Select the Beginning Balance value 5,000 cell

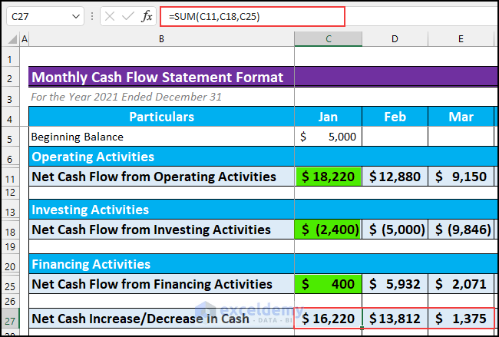click(x=328, y=137)
